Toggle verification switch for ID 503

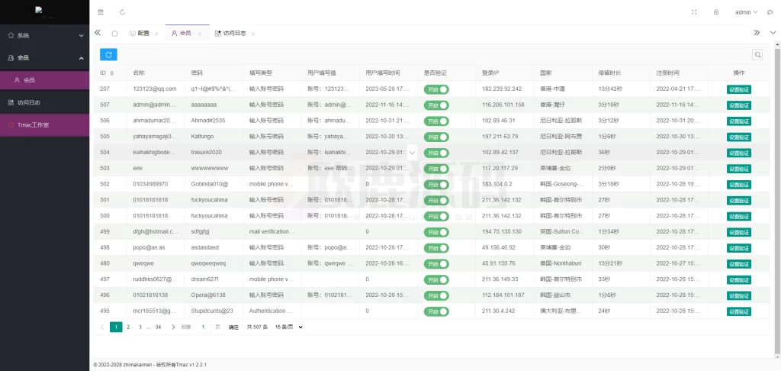pyautogui.click(x=436, y=169)
